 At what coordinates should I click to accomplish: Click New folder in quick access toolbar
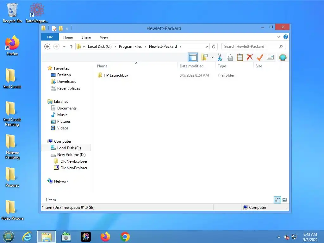61,28
